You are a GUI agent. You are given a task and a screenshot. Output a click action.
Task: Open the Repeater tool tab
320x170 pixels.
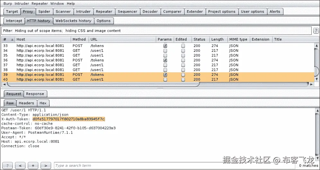point(104,12)
